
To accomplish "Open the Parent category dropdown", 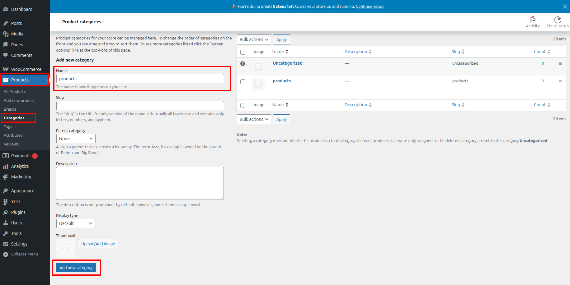I will coord(76,139).
